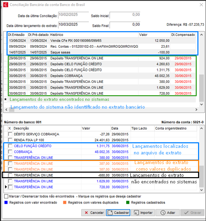Click down arrow of lower grid scrollbar
206x221 pixels.
202,190
